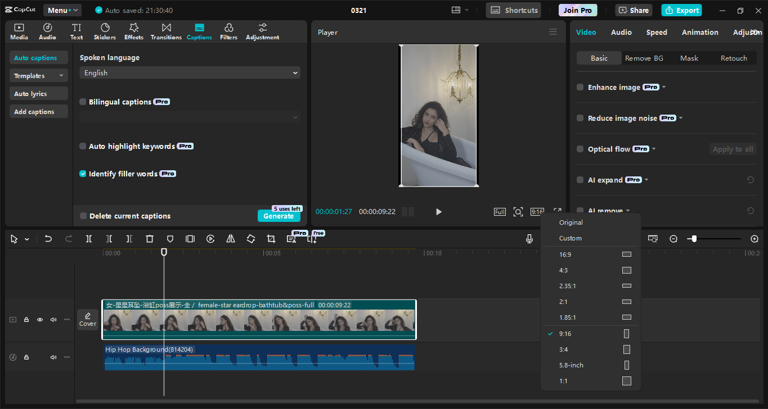Screen dimensions: 768x409
Task: Open the Stickers panel
Action: 105,31
